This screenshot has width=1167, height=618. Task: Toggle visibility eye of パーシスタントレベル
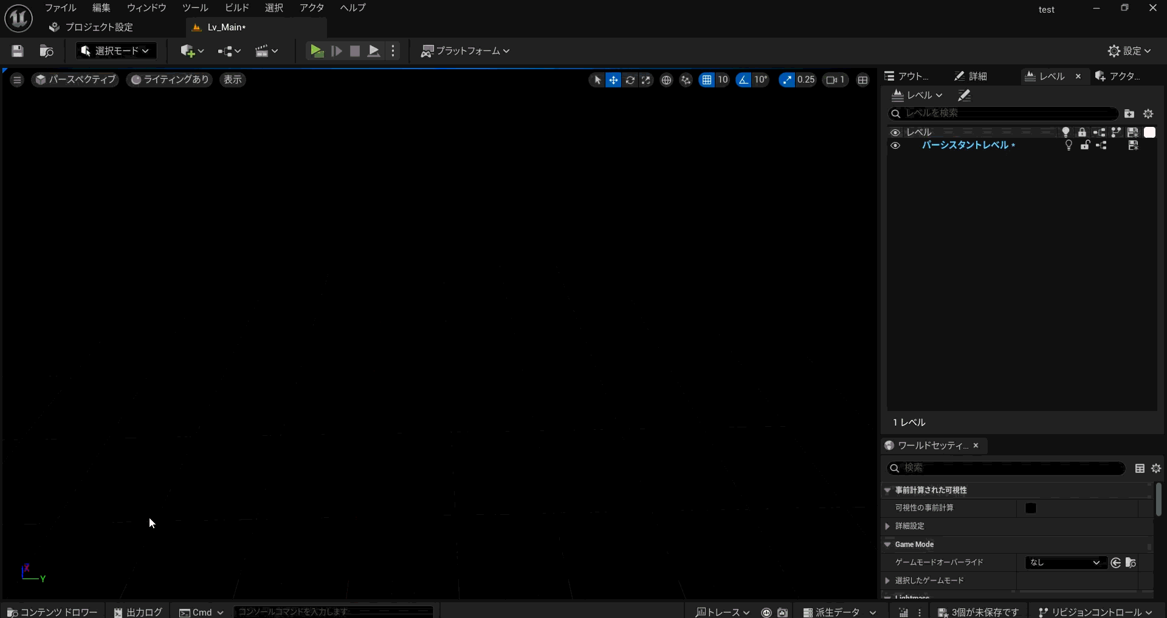(x=895, y=146)
